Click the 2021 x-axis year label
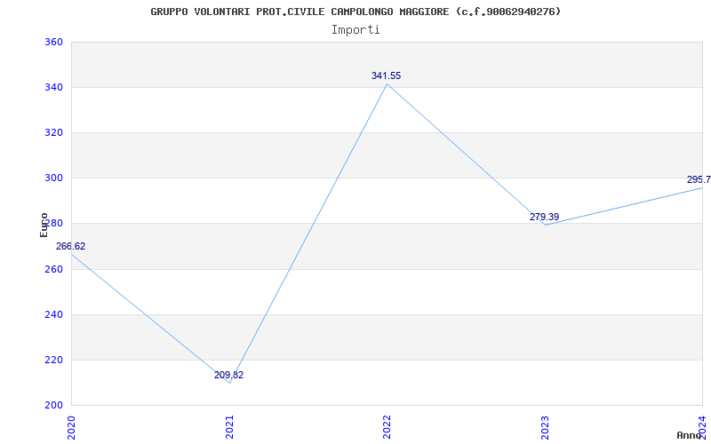This screenshot has width=711, height=444. 229,427
